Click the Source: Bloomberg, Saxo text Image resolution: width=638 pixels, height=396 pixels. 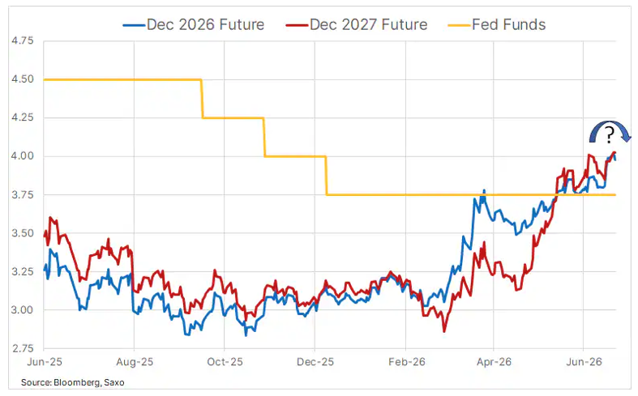(72, 382)
